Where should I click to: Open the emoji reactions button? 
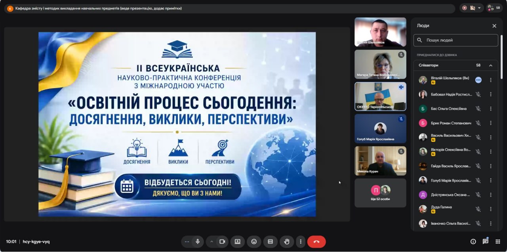(254, 241)
